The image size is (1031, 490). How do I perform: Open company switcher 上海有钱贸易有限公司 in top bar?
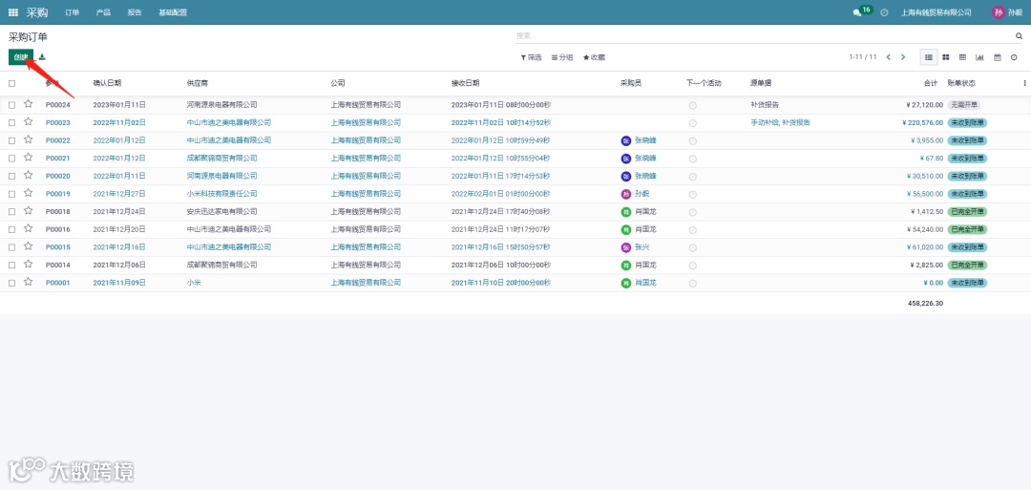pos(936,12)
